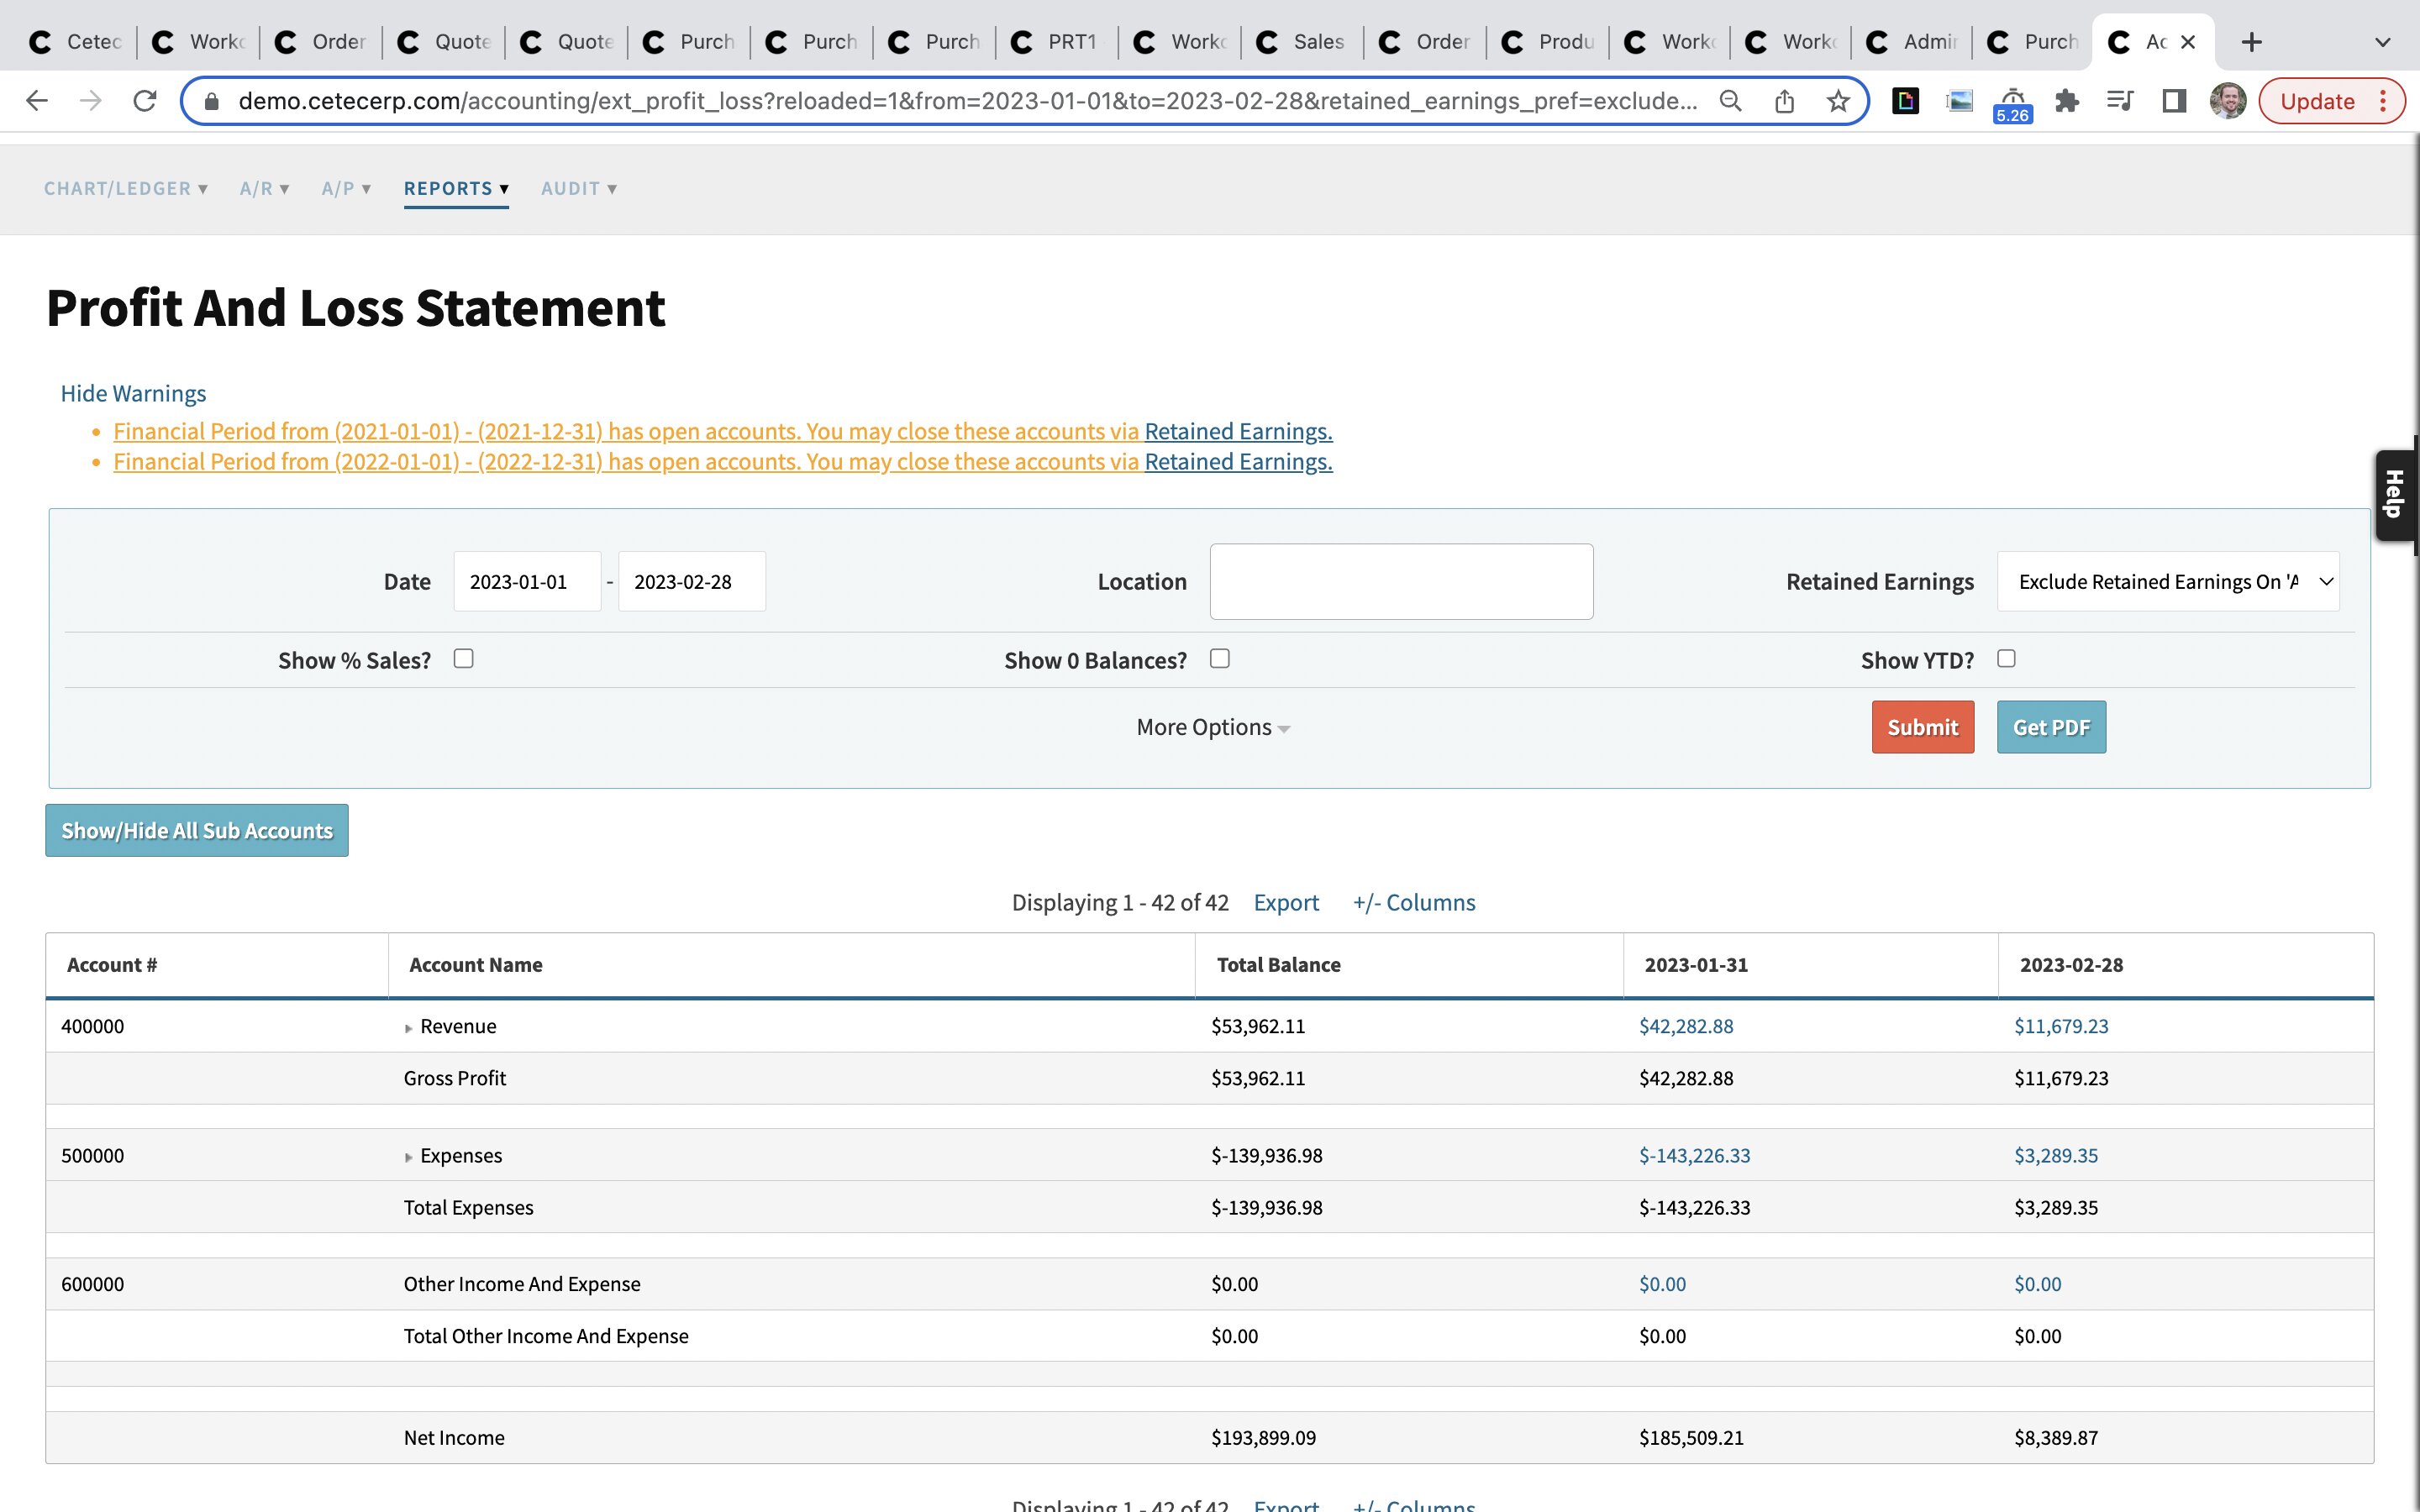Open the browser side panel icon

point(2173,101)
